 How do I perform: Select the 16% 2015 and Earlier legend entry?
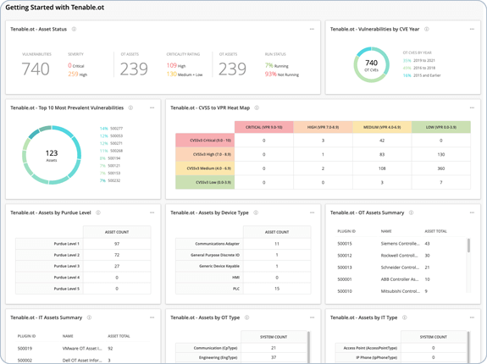[x=422, y=75]
